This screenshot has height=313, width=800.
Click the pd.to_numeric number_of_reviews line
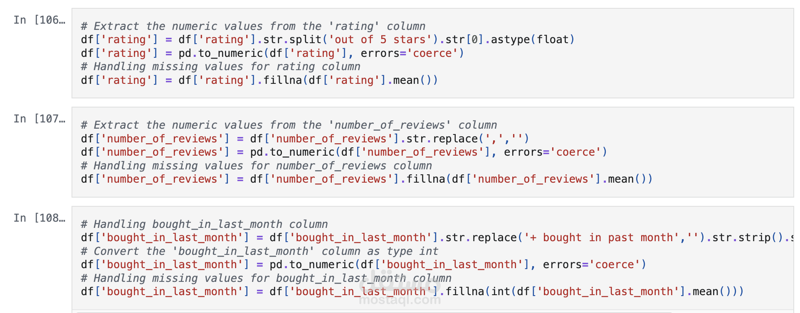pos(344,152)
